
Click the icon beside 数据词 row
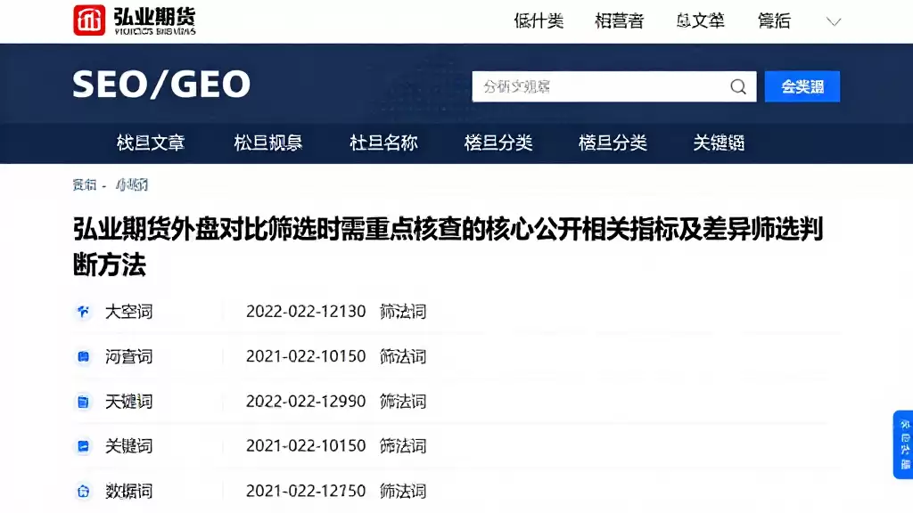coord(83,492)
